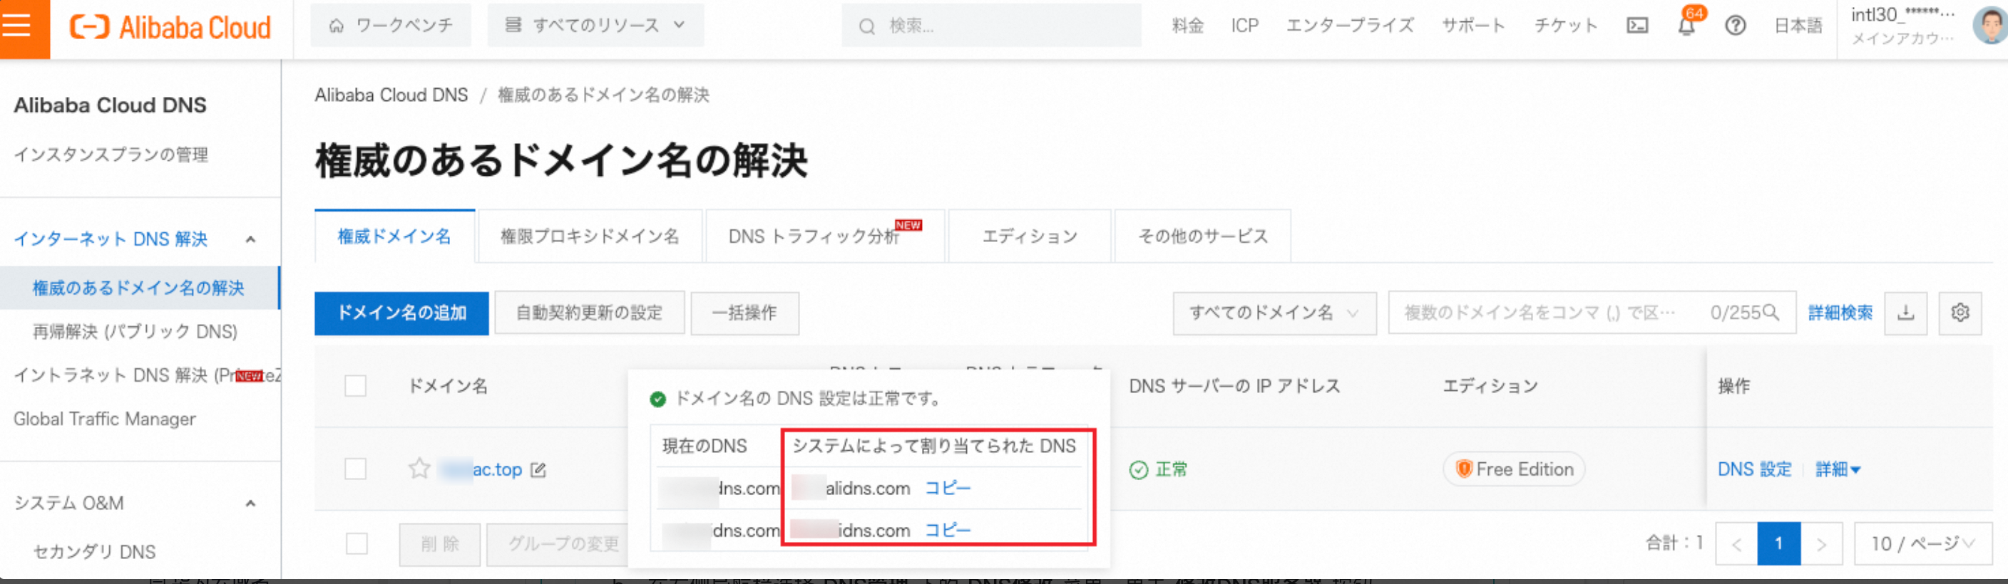Click ワークベンチ button
Screen dimensions: 2008x584
coord(391,26)
